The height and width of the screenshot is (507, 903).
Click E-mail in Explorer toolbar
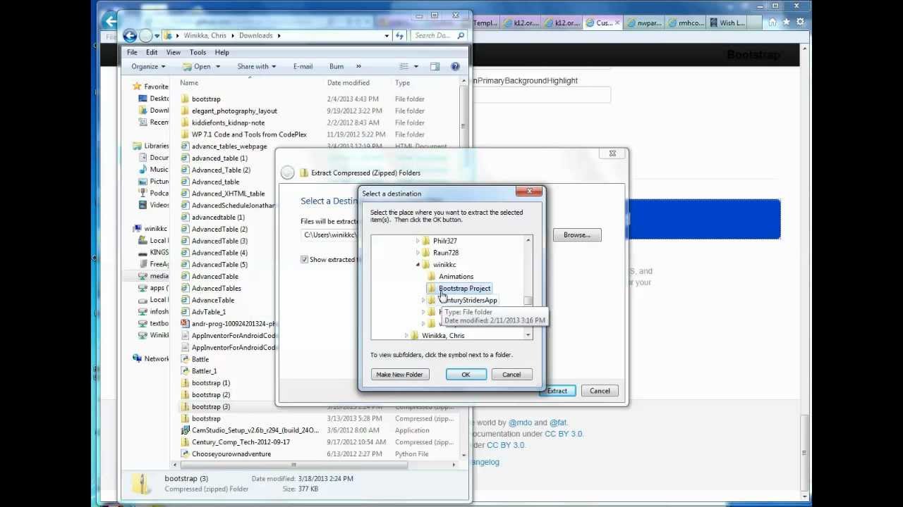point(303,67)
